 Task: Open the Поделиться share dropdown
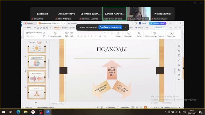(160, 28)
